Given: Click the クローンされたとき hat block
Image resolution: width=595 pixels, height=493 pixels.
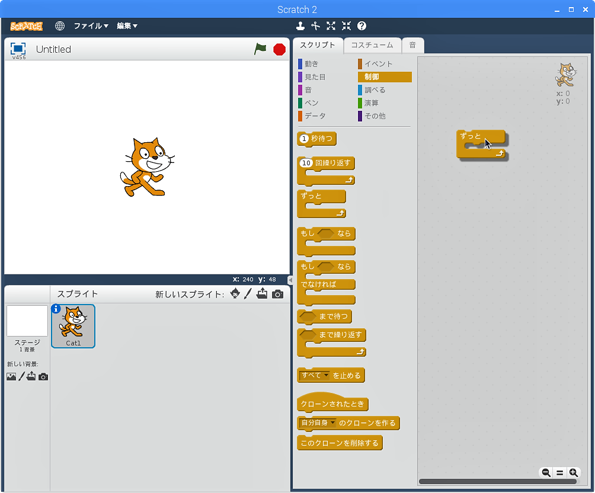Looking at the screenshot, I should pos(332,402).
